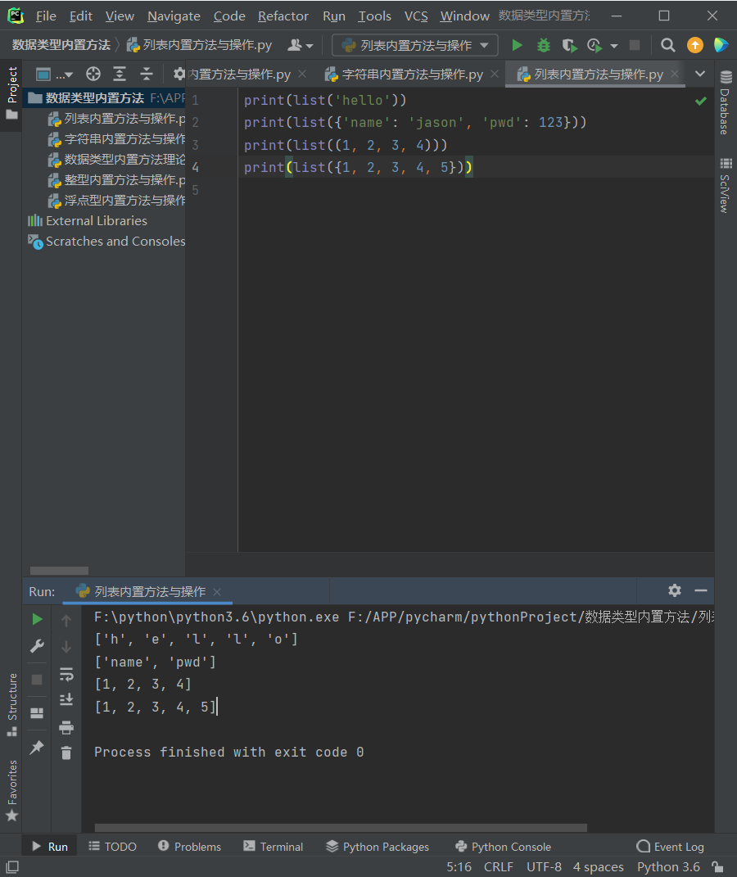Image resolution: width=737 pixels, height=877 pixels.
Task: Open 字符串内置方法与操作 file in project tree
Action: point(116,138)
